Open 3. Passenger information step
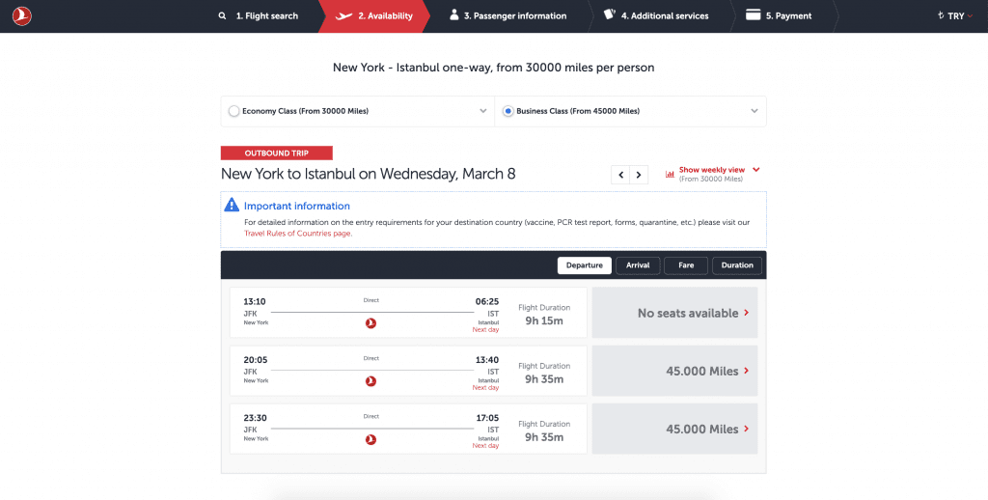This screenshot has height=500, width=988. coord(508,15)
